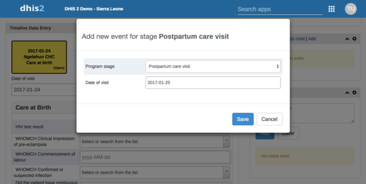Save the new Postpartum care event

[243, 119]
